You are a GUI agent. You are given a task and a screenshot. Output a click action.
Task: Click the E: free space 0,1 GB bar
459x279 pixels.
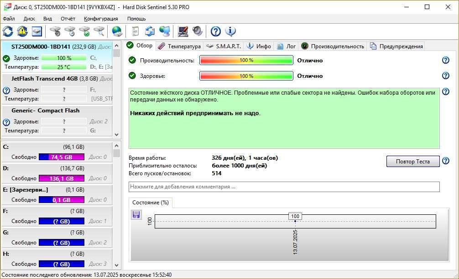click(x=62, y=200)
